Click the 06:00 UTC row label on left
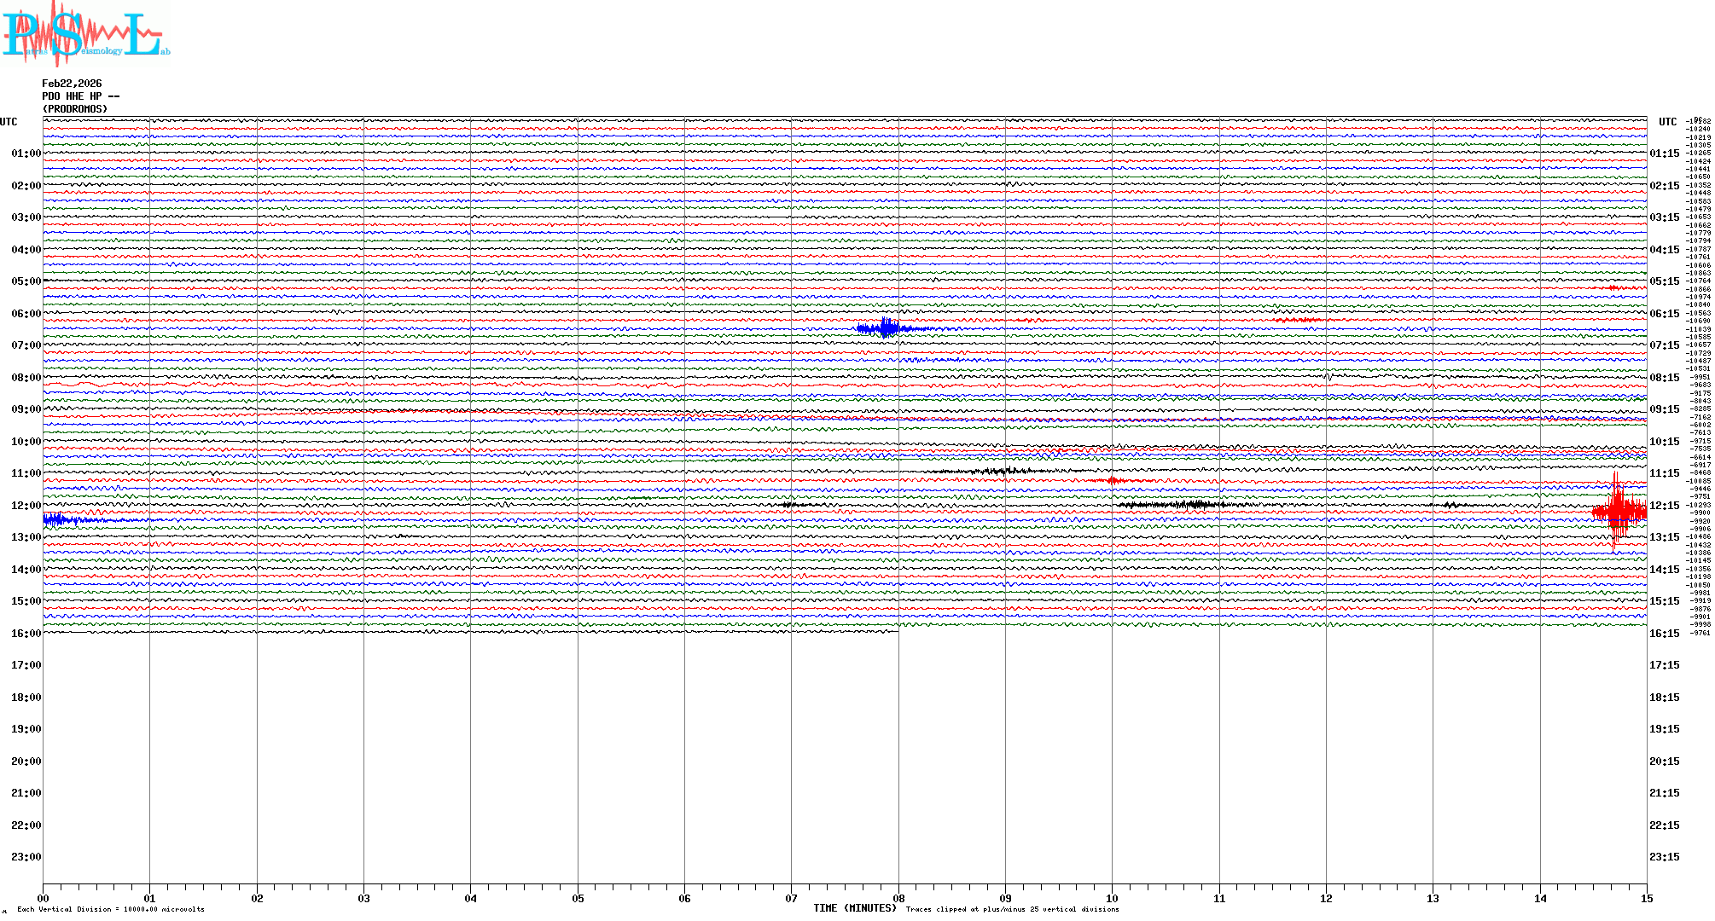Image resolution: width=1715 pixels, height=921 pixels. pos(26,314)
